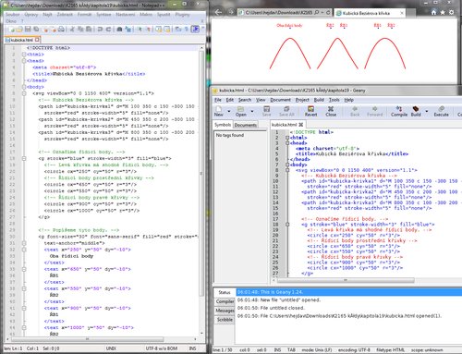462x354 pixels.
Task: Expand the dropdown arrow beside Build
Action: [x=427, y=111]
